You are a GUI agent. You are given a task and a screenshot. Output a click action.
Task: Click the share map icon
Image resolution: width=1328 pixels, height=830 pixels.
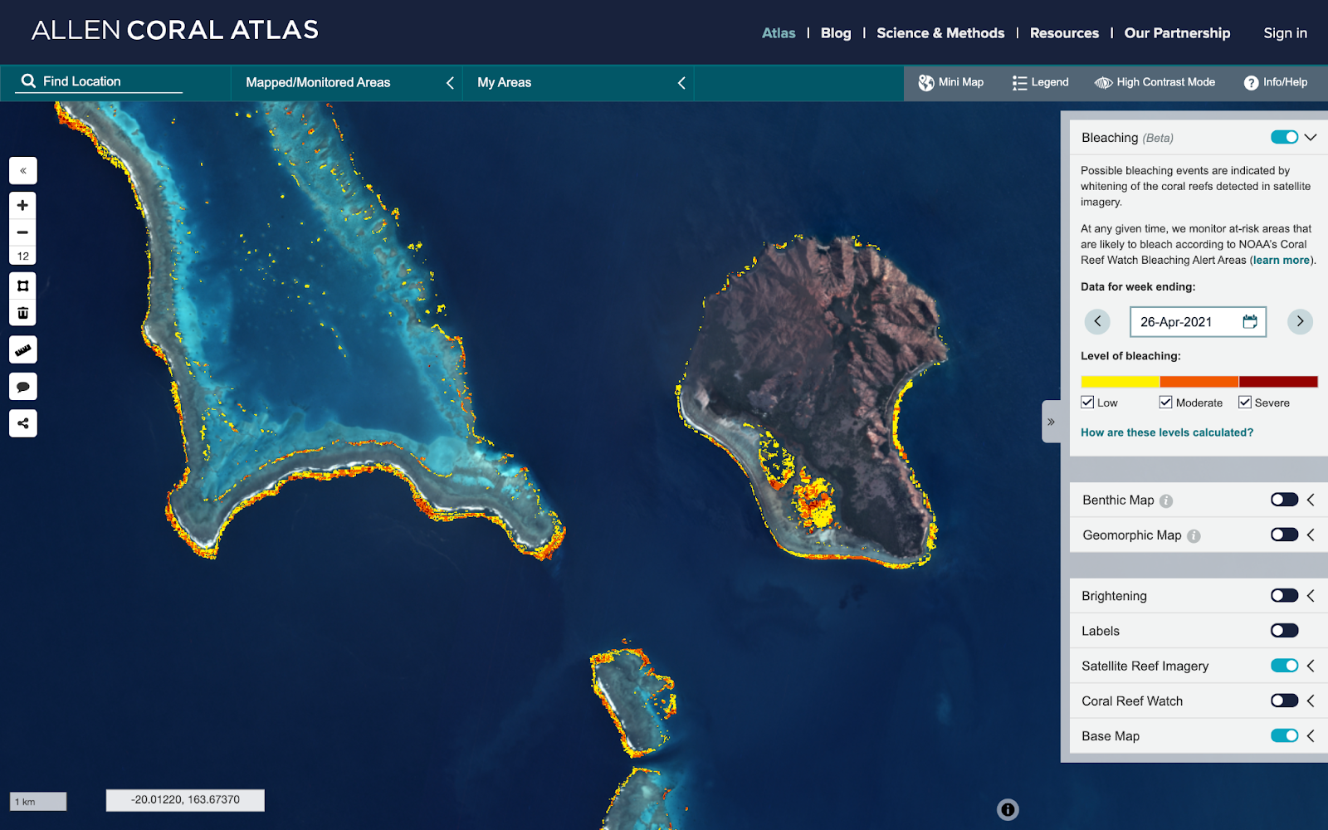(x=23, y=423)
